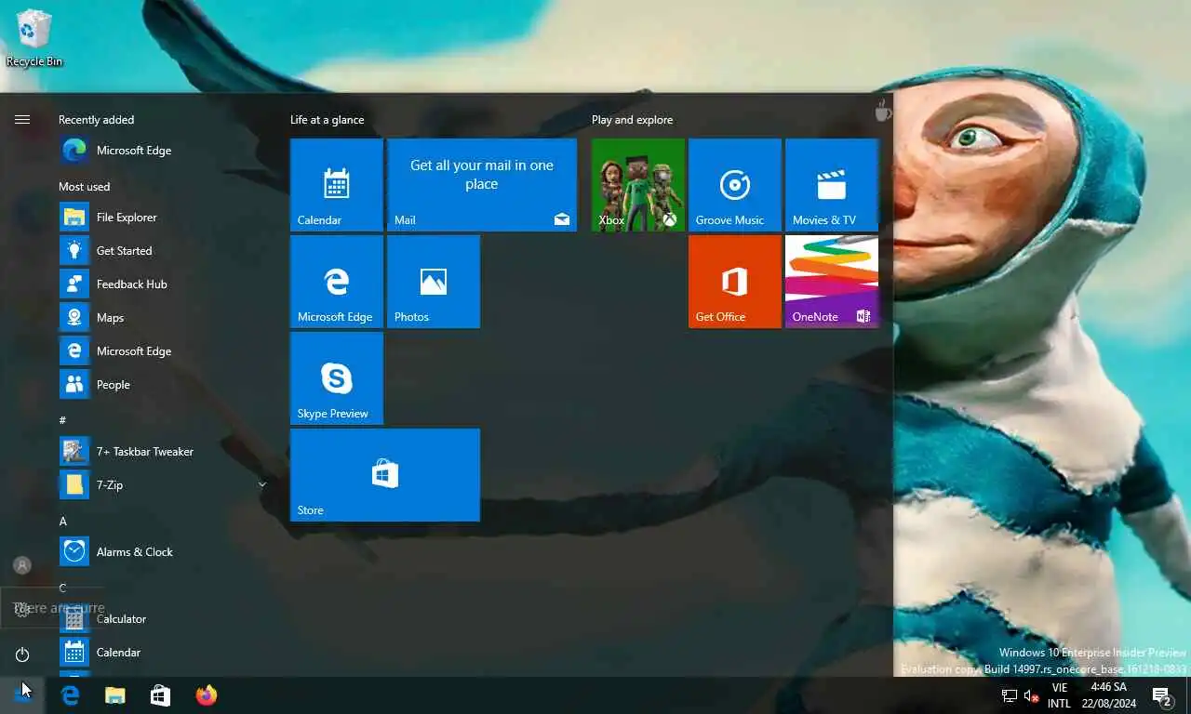Viewport: 1191px width, 714px height.
Task: Click the Play and explore group title
Action: point(632,120)
